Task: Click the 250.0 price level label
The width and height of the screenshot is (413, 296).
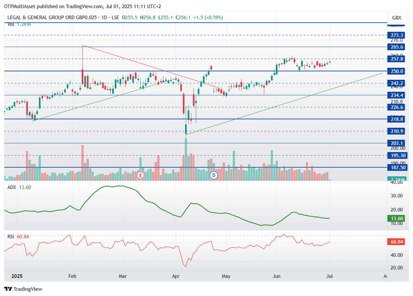Action: coord(397,71)
